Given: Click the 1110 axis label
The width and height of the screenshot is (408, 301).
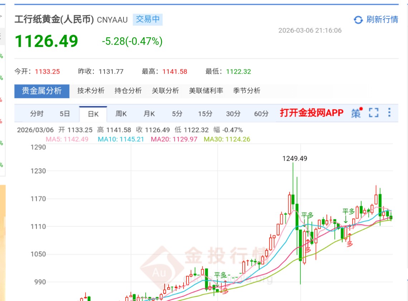Looking at the screenshot, I should click(x=38, y=227).
